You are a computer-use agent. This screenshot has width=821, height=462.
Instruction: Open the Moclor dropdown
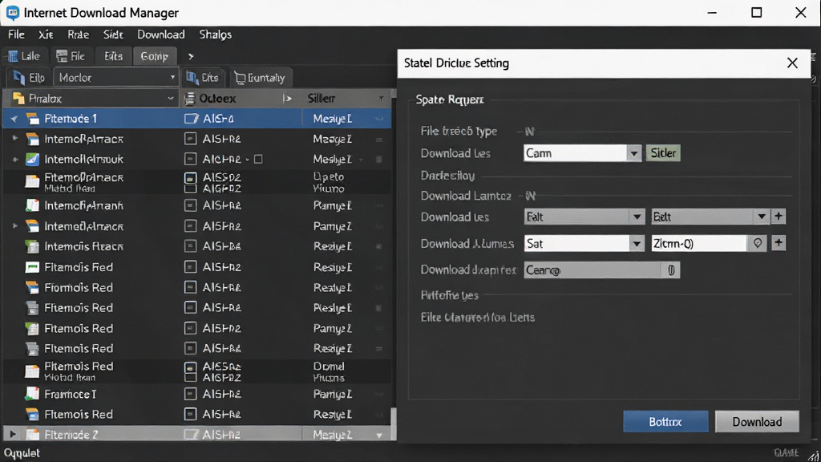tap(116, 78)
